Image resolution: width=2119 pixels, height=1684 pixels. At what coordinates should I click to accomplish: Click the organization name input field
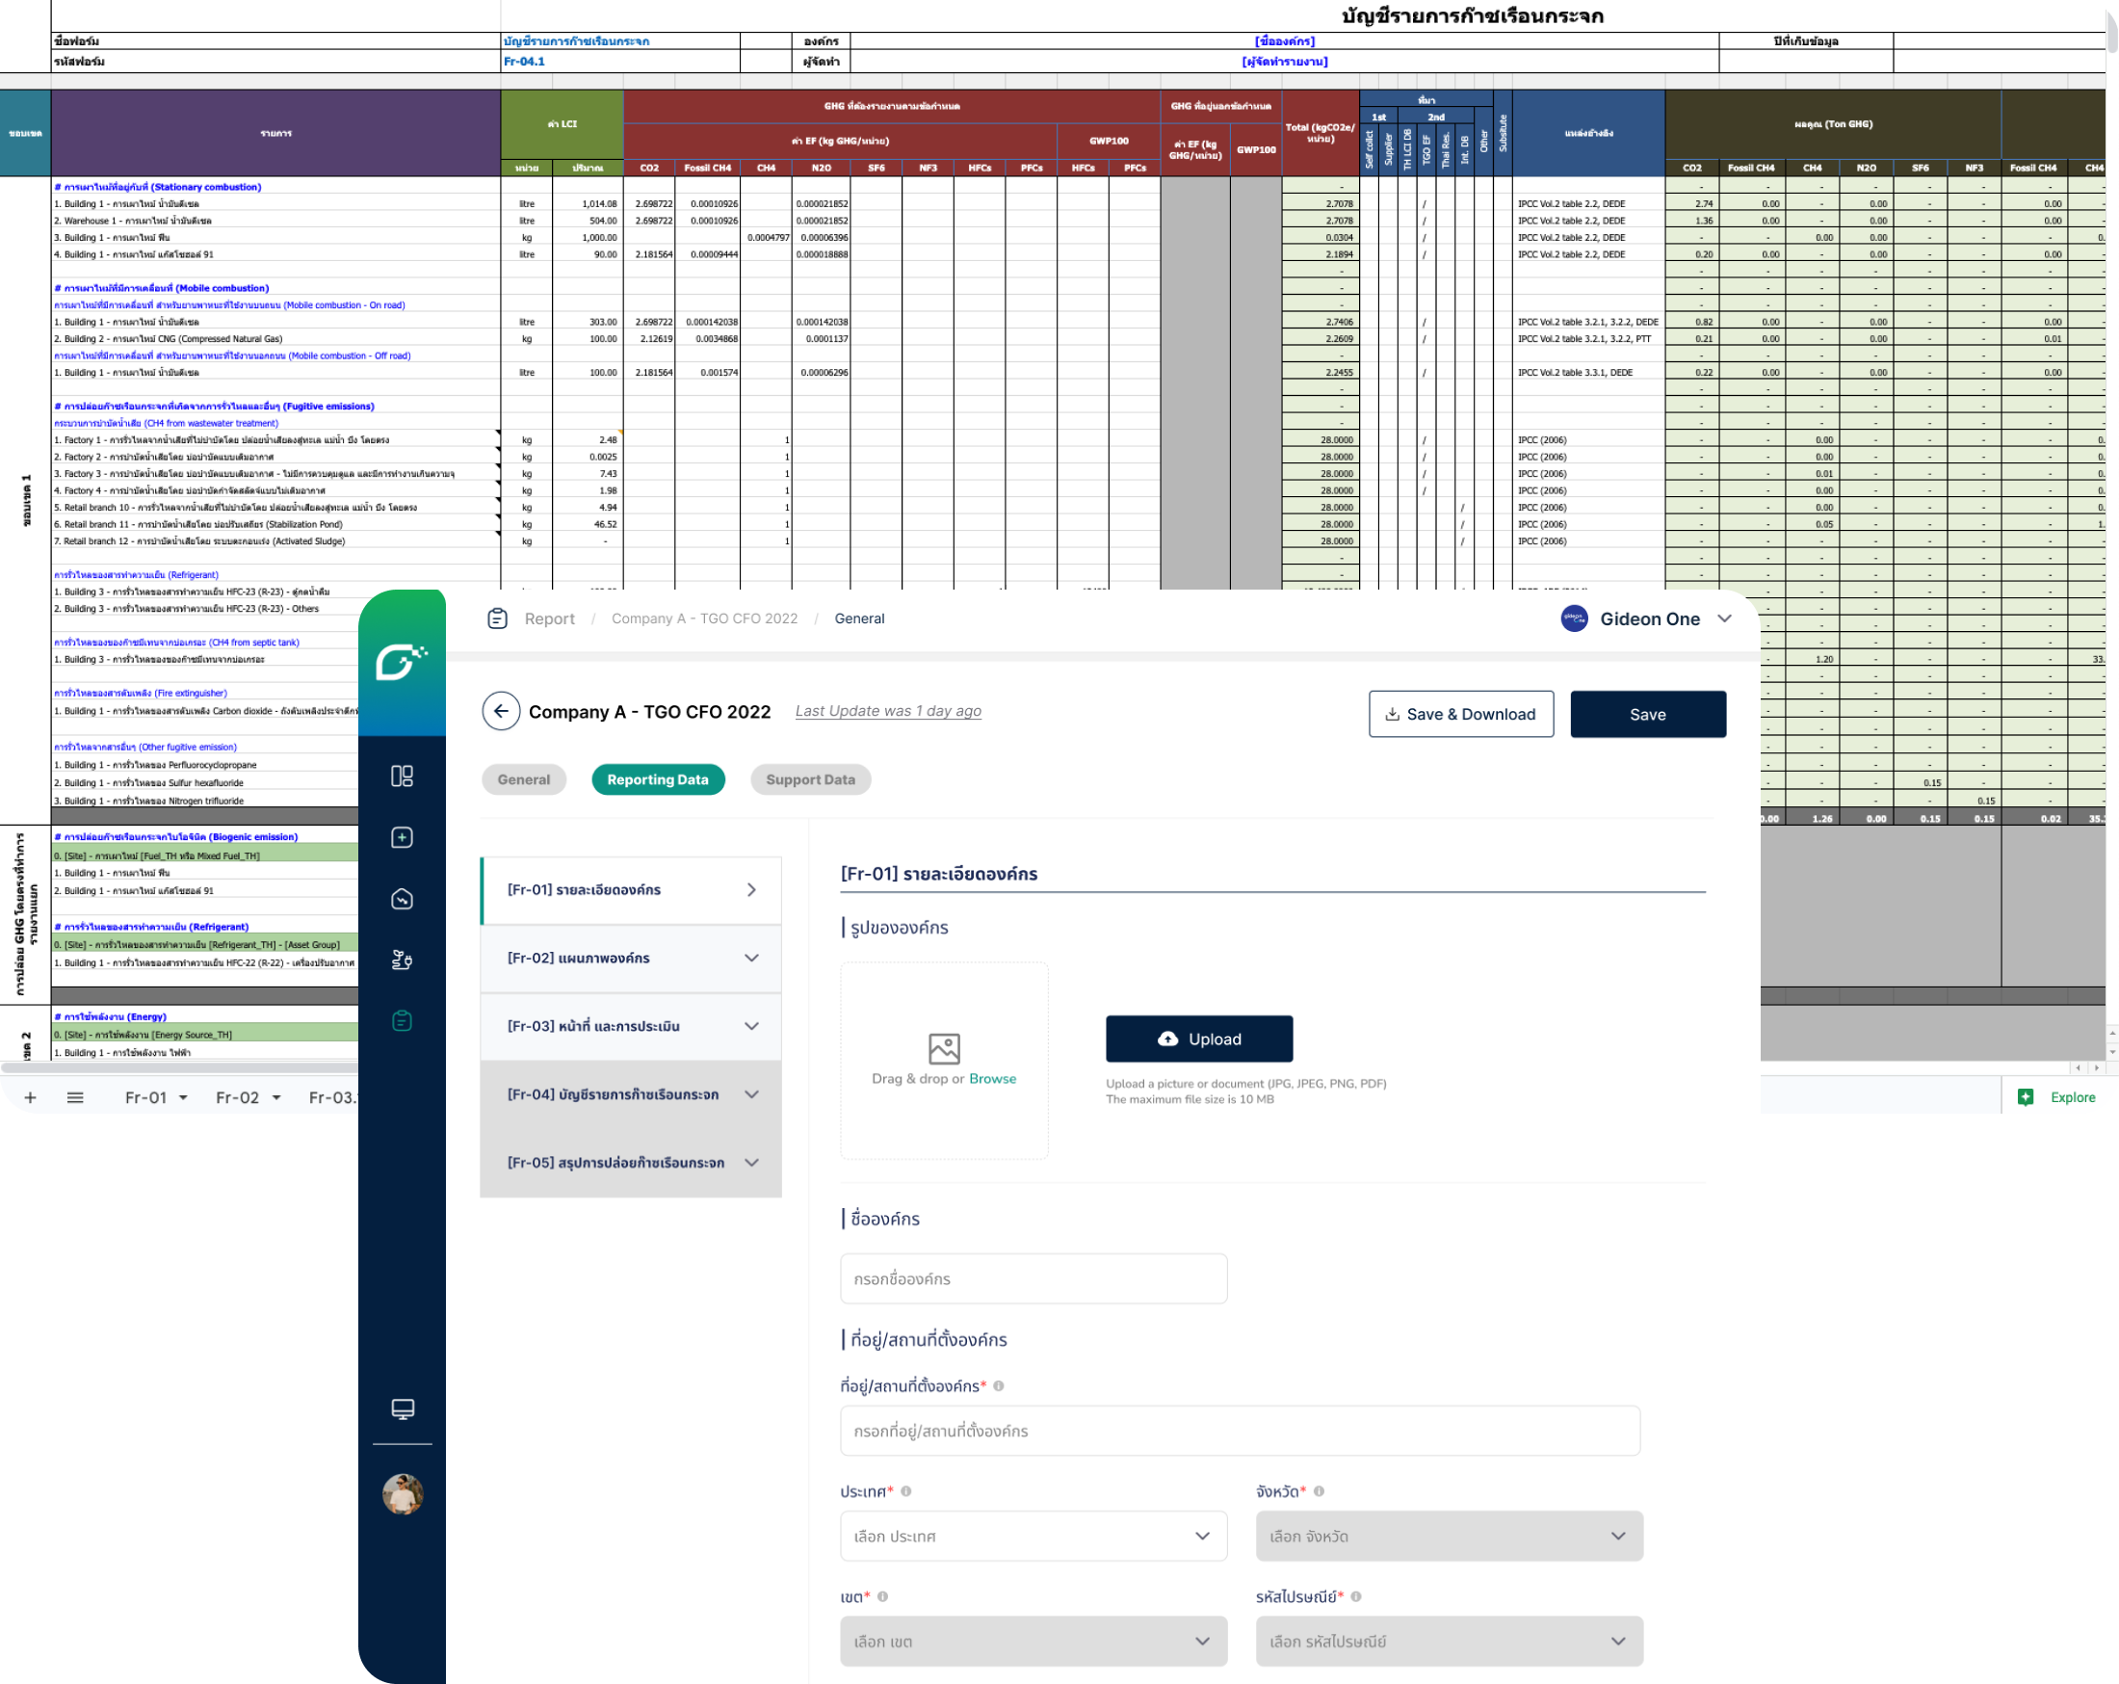point(1033,1279)
